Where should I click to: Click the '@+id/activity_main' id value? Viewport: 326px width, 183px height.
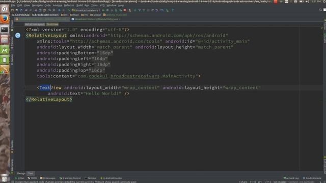click(x=223, y=41)
